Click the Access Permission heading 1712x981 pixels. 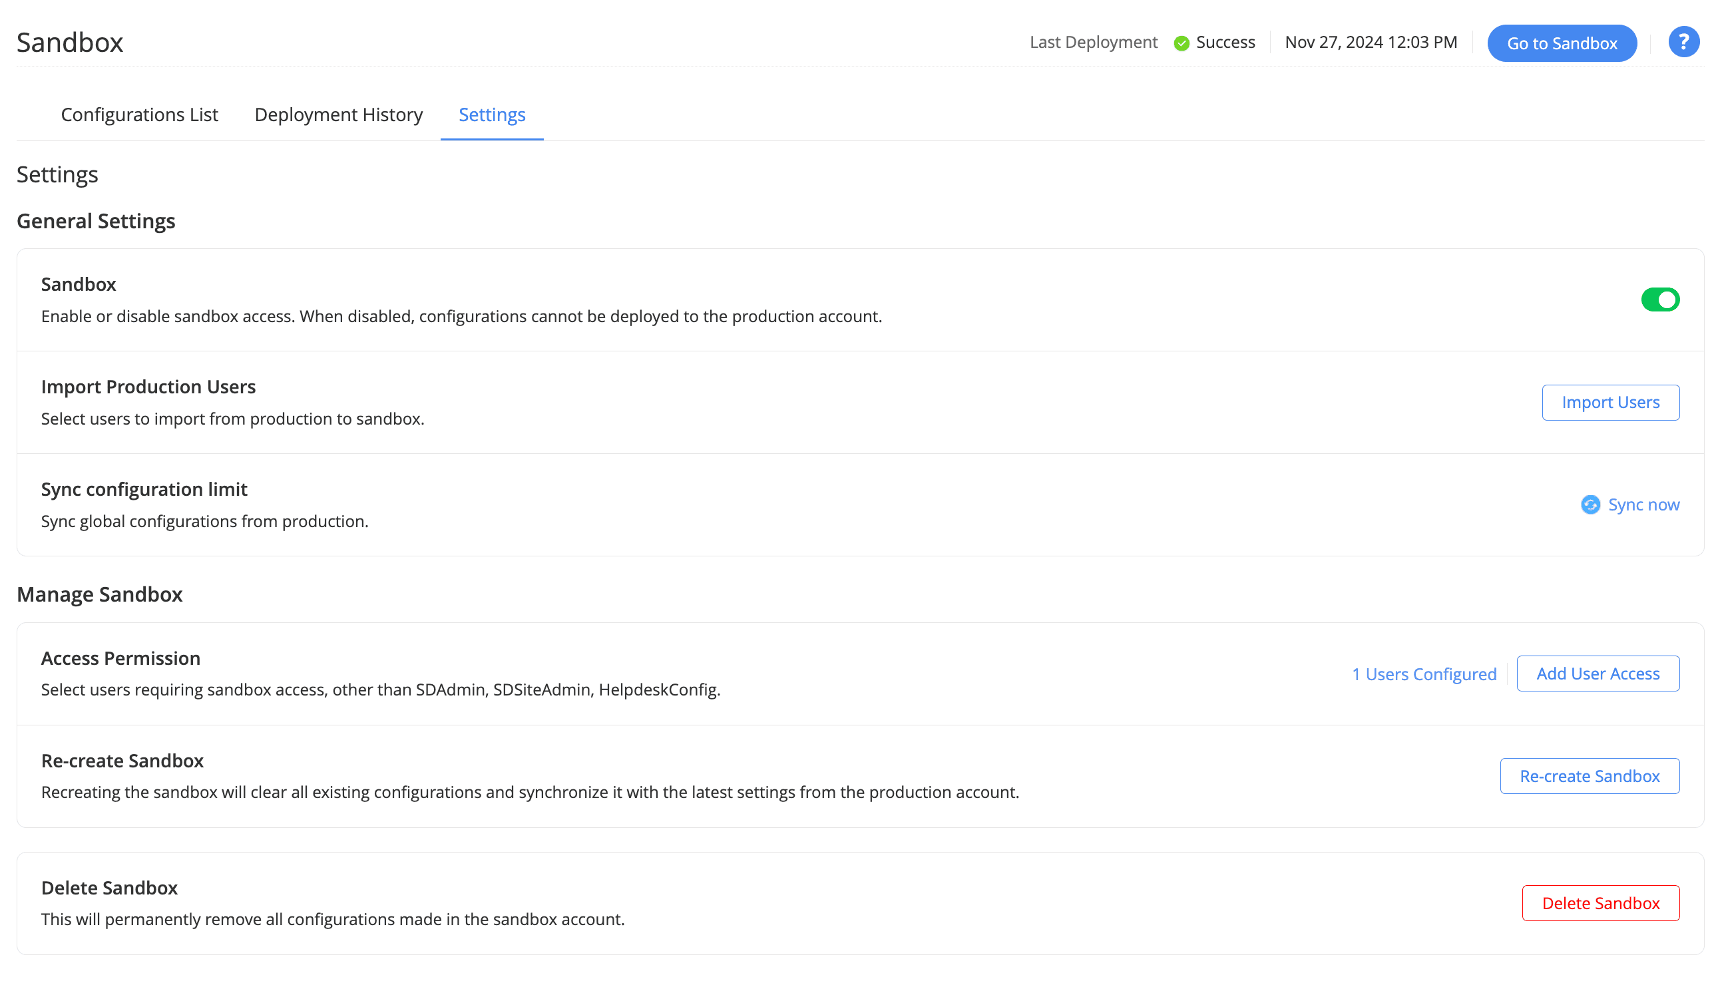click(120, 658)
